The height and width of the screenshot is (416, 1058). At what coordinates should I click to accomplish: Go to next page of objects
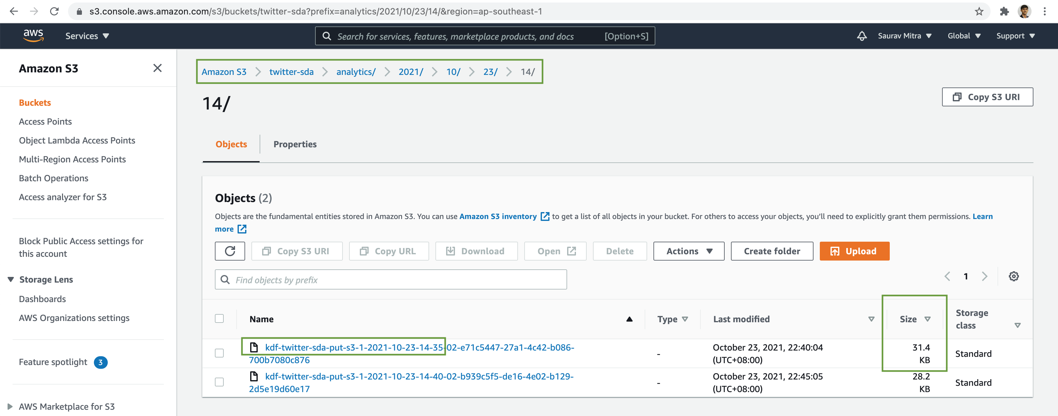click(x=985, y=277)
